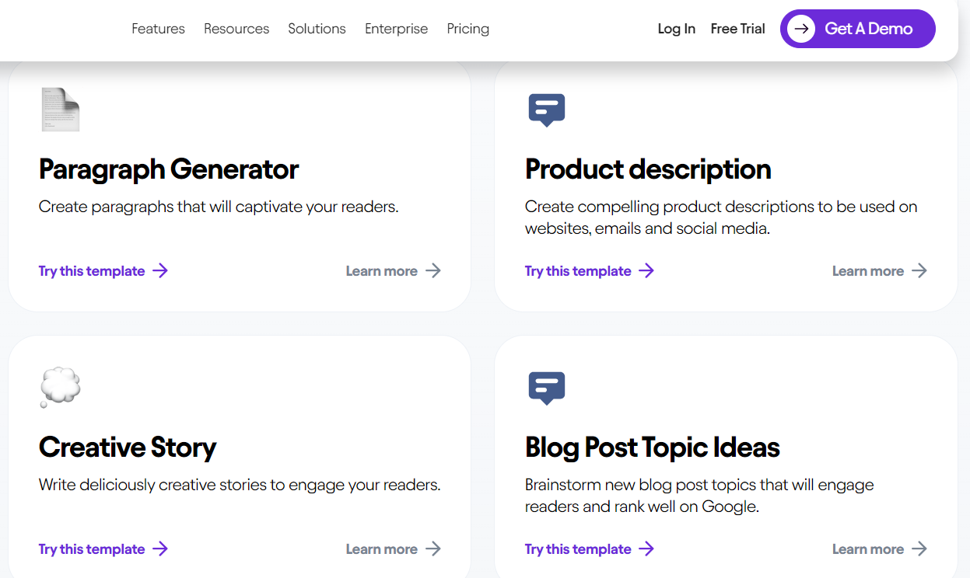The image size is (970, 578).
Task: Try the Product description template
Action: (x=578, y=271)
